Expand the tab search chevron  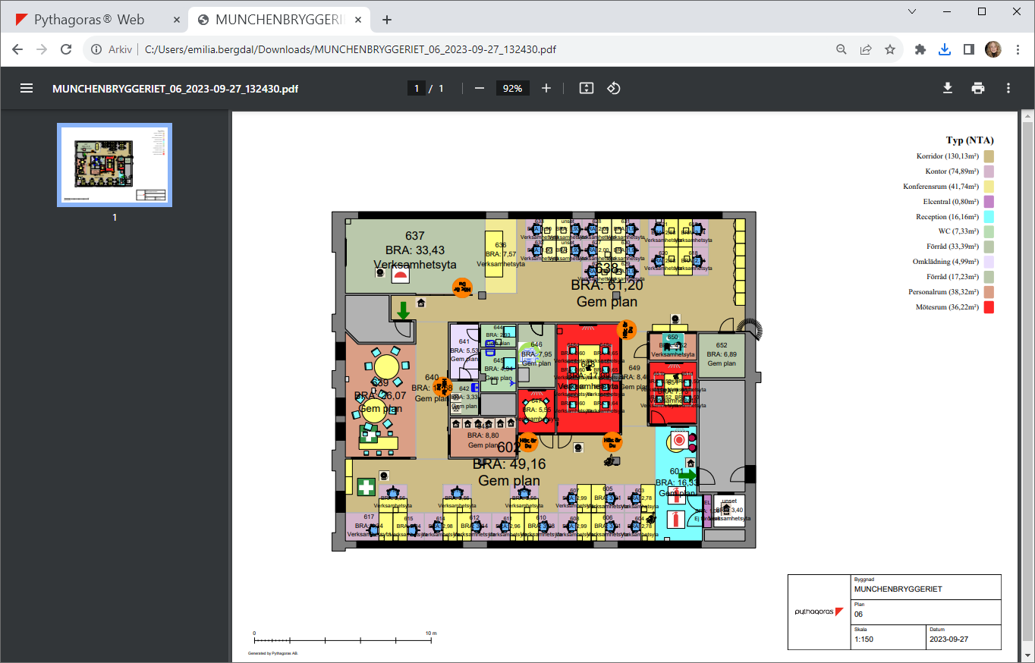click(912, 11)
